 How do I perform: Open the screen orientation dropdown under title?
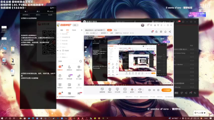(x=104, y=33)
